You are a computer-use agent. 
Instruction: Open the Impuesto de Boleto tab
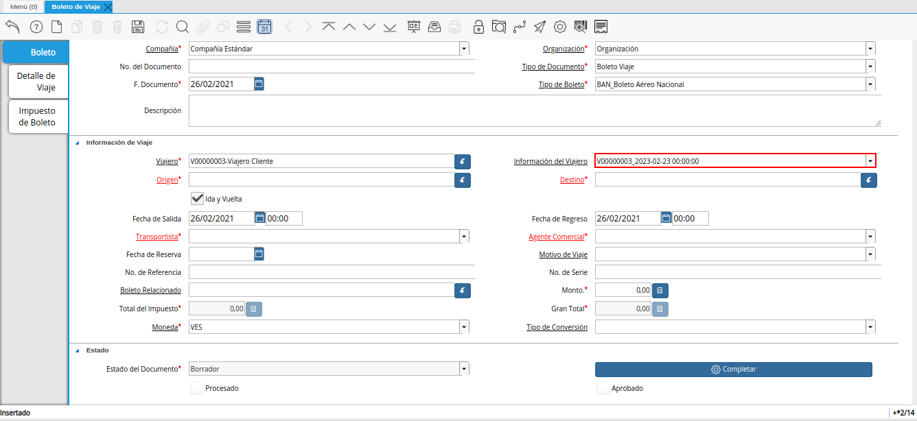click(x=37, y=117)
